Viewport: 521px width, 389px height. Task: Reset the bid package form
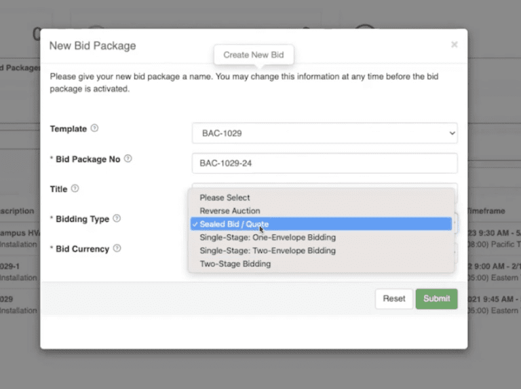(394, 299)
